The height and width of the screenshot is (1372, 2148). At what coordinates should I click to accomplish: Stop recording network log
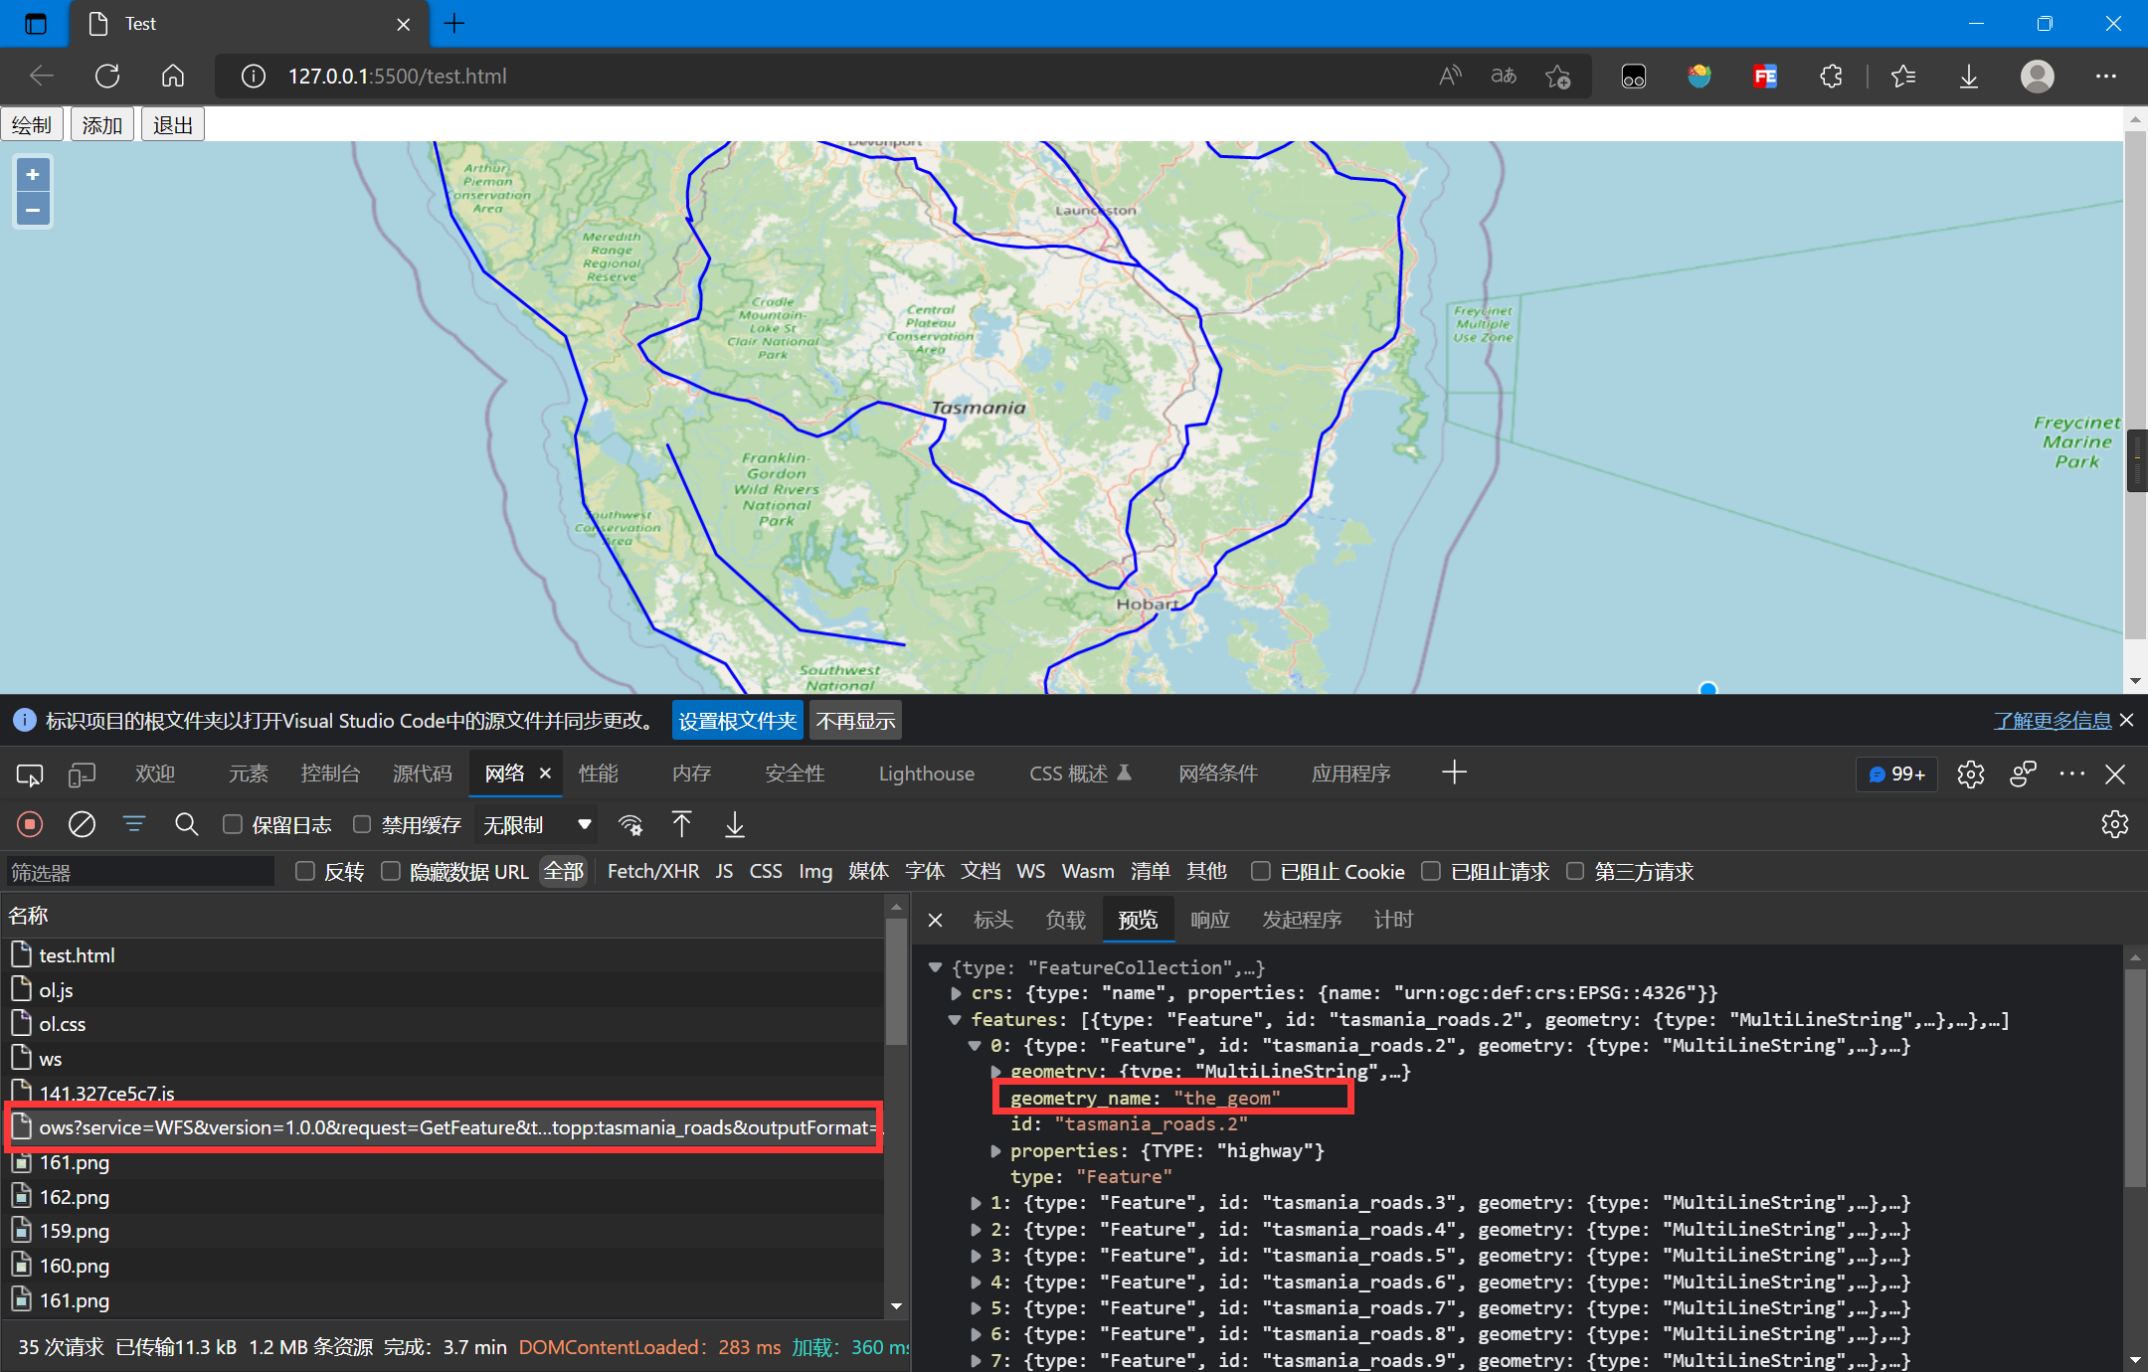30,824
